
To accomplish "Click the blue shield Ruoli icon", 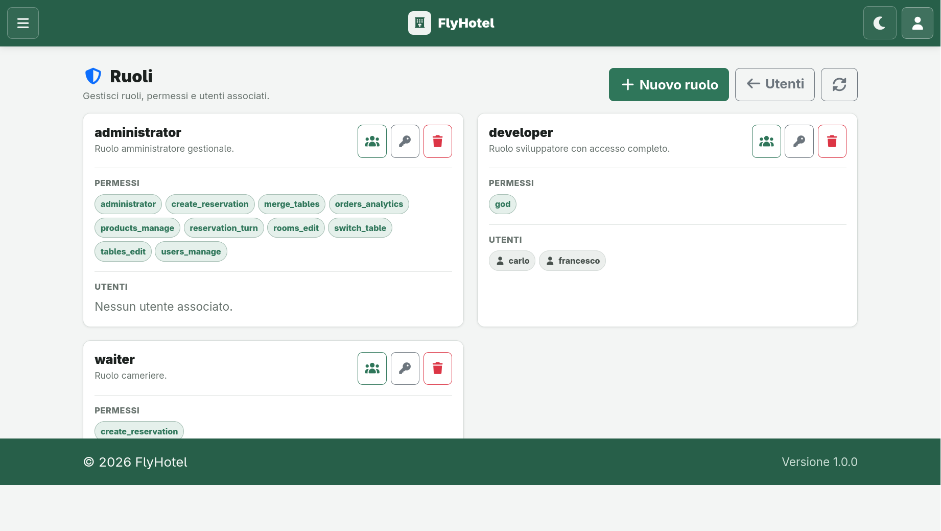I will point(93,76).
